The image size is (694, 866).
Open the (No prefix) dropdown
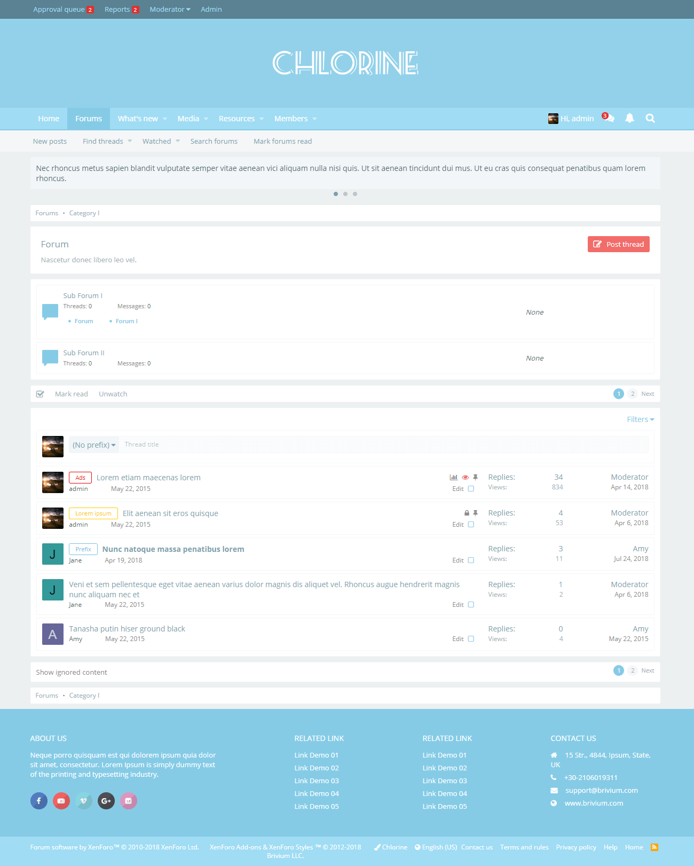coord(94,445)
